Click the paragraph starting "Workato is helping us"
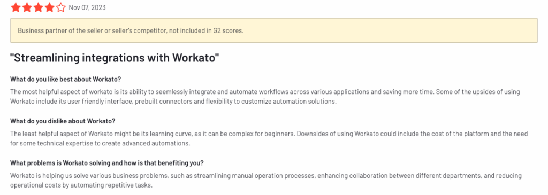This screenshot has width=548, height=195. pos(266,181)
